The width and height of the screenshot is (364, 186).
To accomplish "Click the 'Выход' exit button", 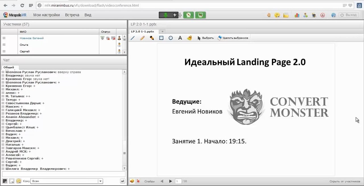I will click(348, 15).
